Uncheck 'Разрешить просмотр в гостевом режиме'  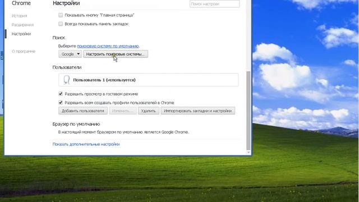tap(61, 94)
